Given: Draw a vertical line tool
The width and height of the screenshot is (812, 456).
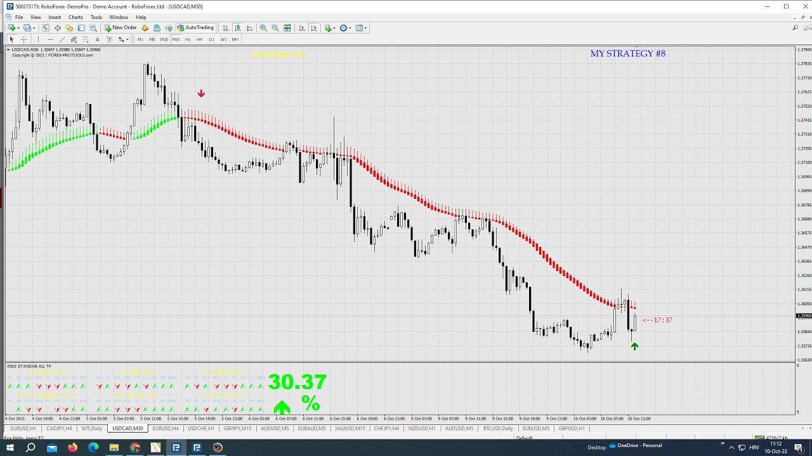Looking at the screenshot, I should point(38,39).
